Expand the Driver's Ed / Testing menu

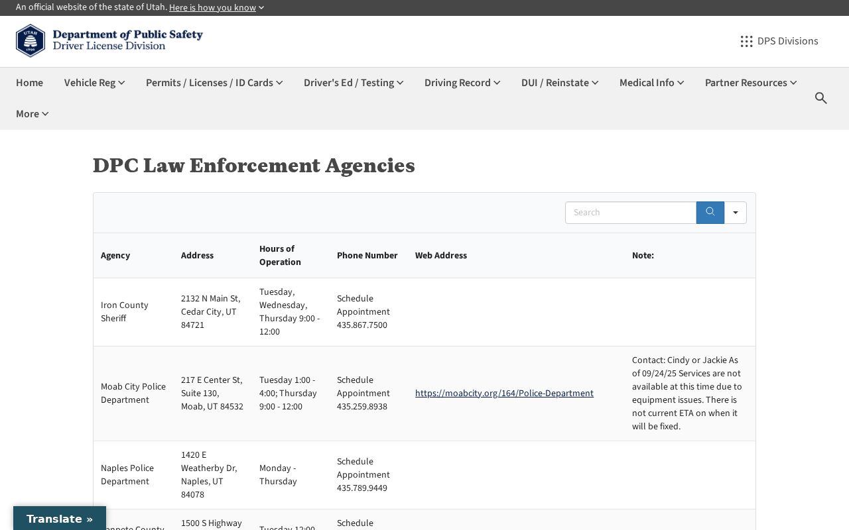tap(354, 83)
